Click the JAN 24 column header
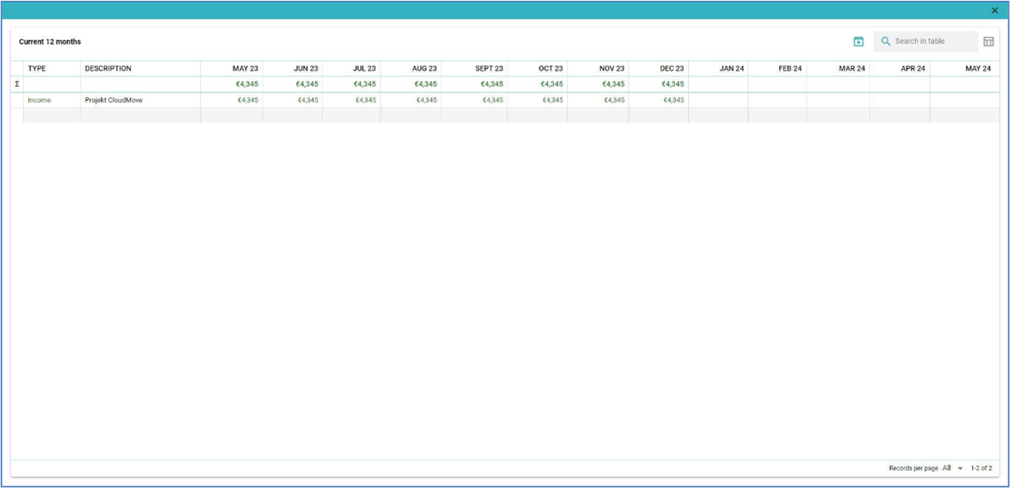The width and height of the screenshot is (1010, 488). (x=730, y=68)
